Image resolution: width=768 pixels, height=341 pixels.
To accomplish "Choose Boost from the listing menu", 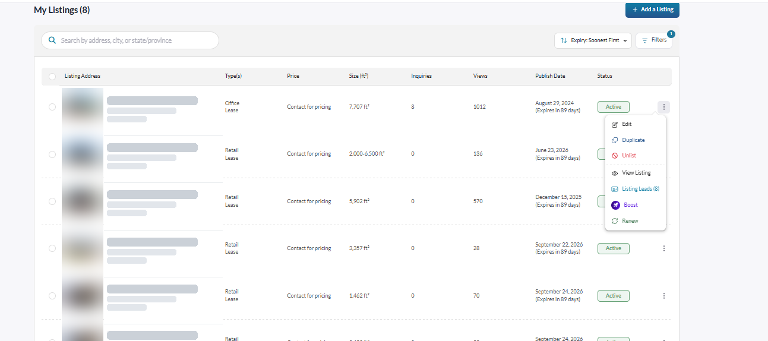I will coord(631,205).
